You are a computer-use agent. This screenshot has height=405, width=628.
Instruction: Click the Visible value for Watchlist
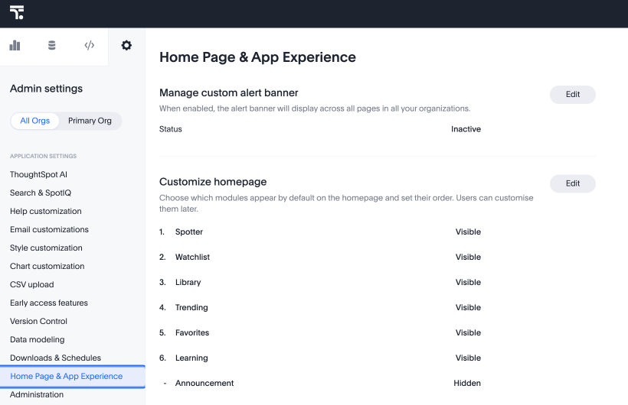[x=468, y=257]
